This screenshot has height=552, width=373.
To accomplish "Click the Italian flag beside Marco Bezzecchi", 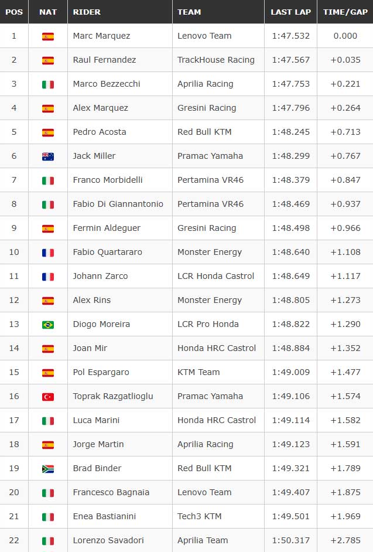I will click(x=48, y=84).
